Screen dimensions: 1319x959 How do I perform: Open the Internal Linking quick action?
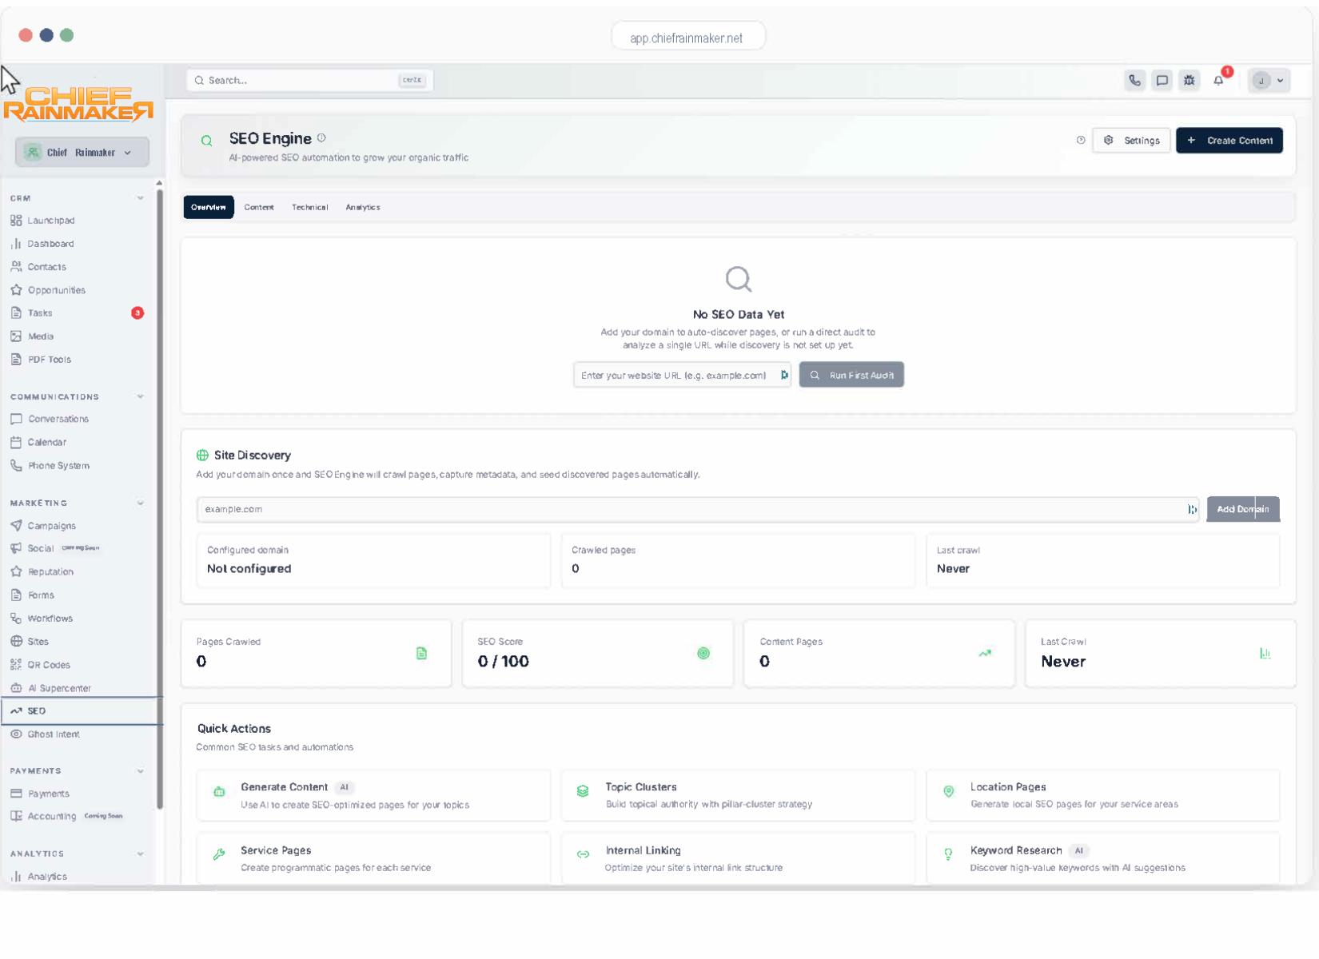(x=738, y=858)
